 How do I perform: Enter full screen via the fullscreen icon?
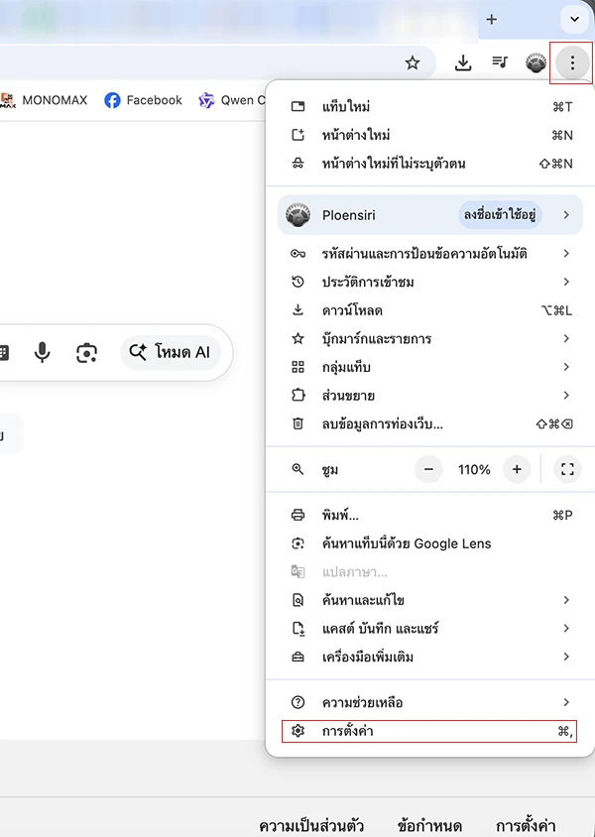(x=566, y=469)
